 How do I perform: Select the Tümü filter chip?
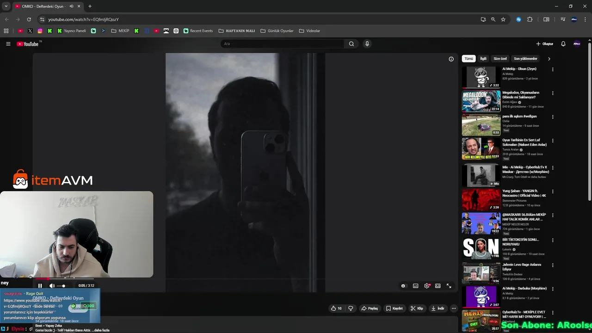coord(469,59)
